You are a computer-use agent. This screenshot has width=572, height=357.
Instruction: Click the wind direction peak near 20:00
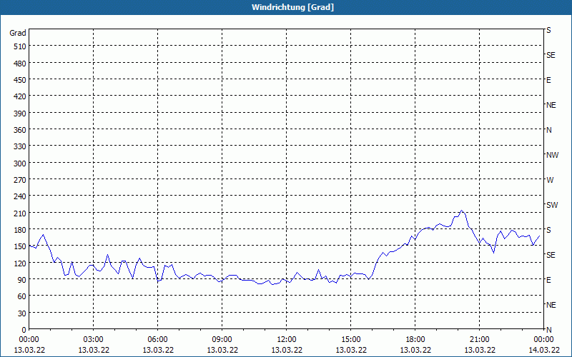[461, 211]
